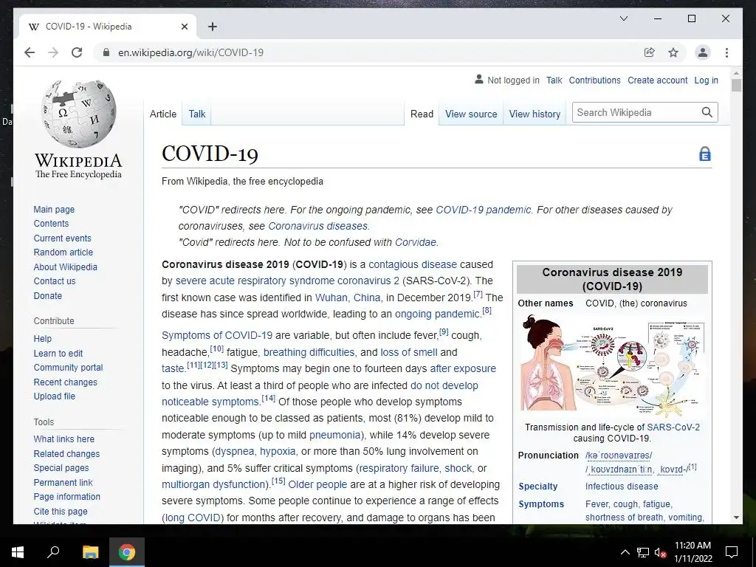Screen dimensions: 756x567
Task: Open the Windows Start menu
Action: click(18, 552)
